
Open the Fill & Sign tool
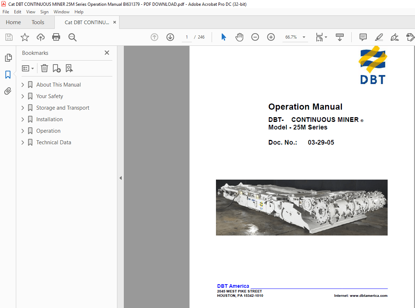(394, 37)
